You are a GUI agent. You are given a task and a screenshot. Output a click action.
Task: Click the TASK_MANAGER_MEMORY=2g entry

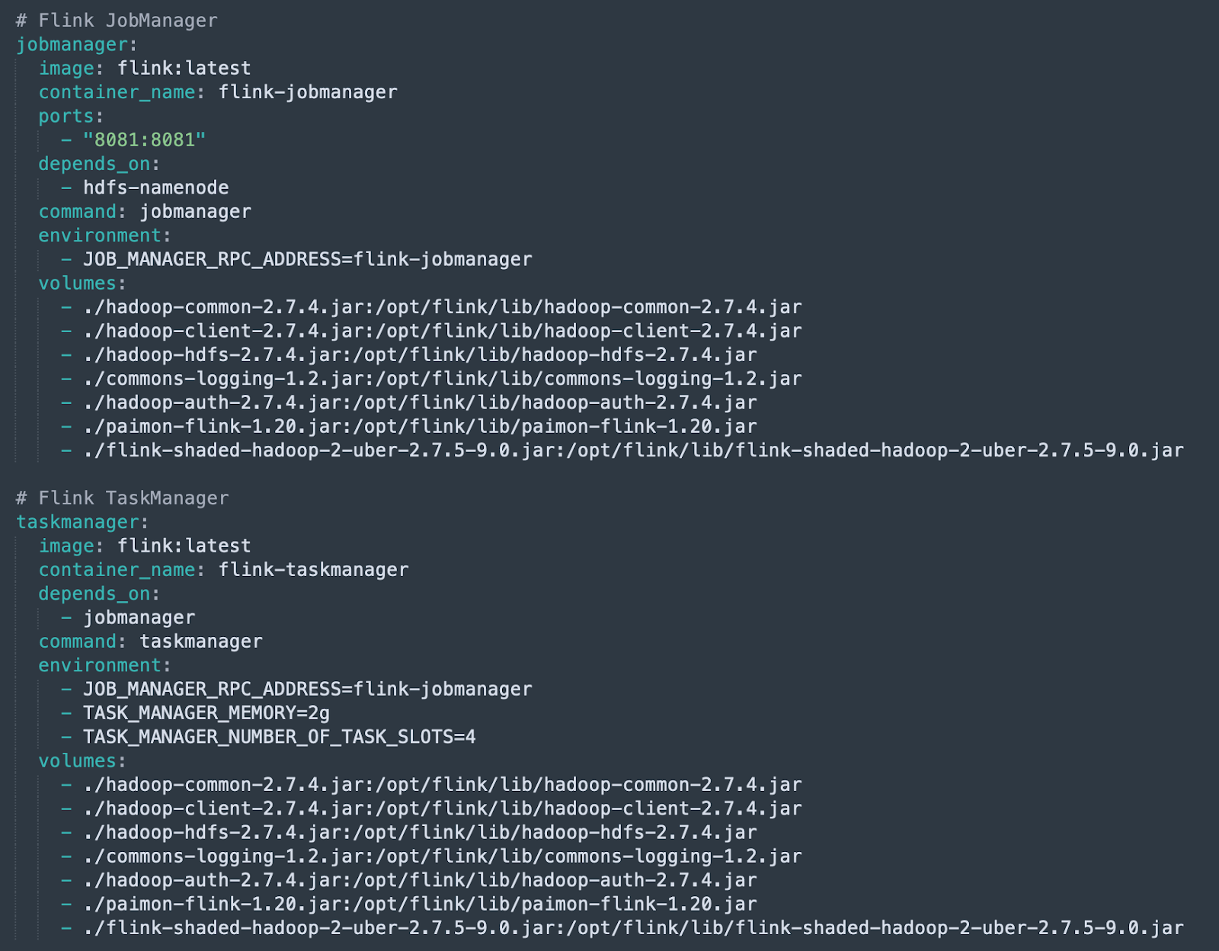click(x=206, y=713)
